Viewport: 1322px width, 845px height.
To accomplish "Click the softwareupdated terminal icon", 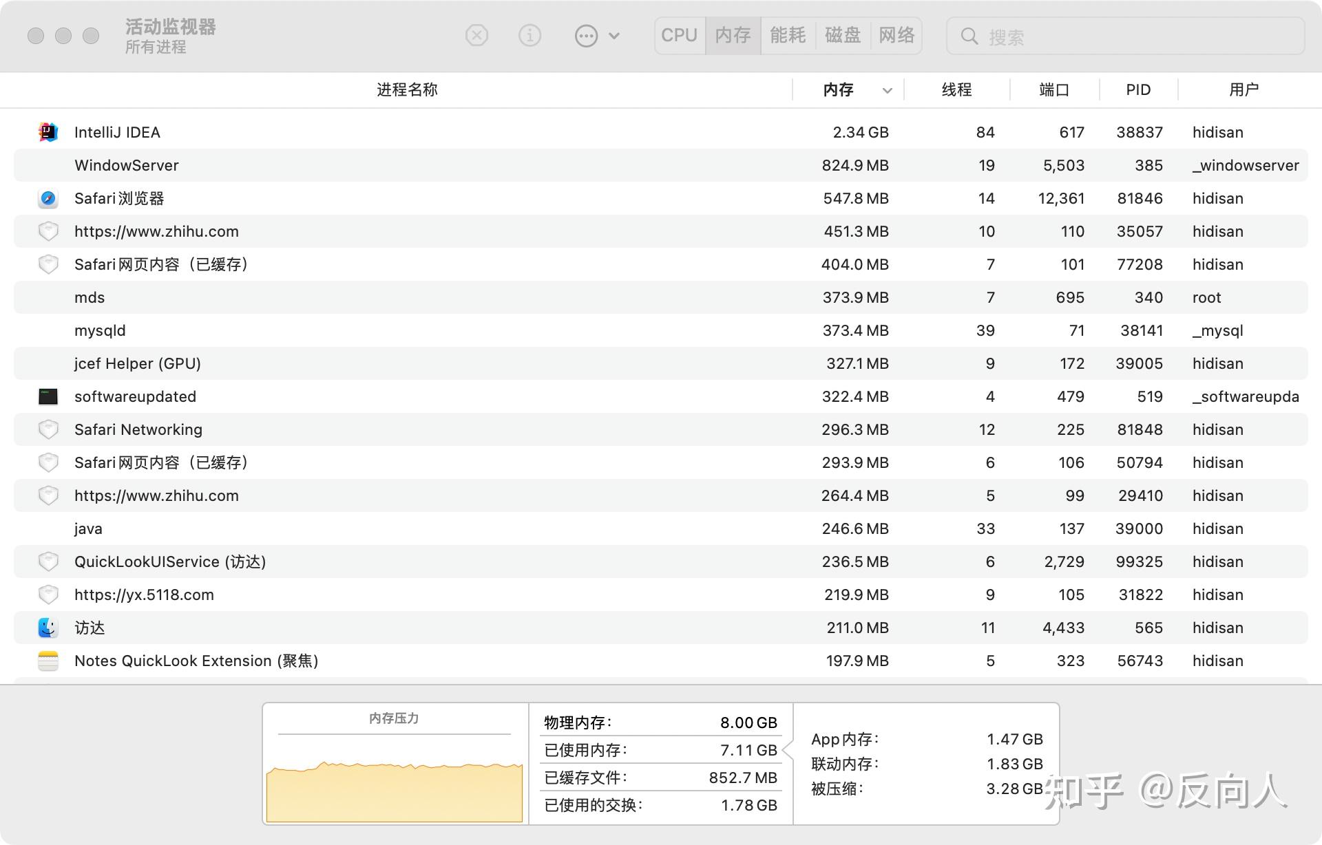I will pos(47,396).
